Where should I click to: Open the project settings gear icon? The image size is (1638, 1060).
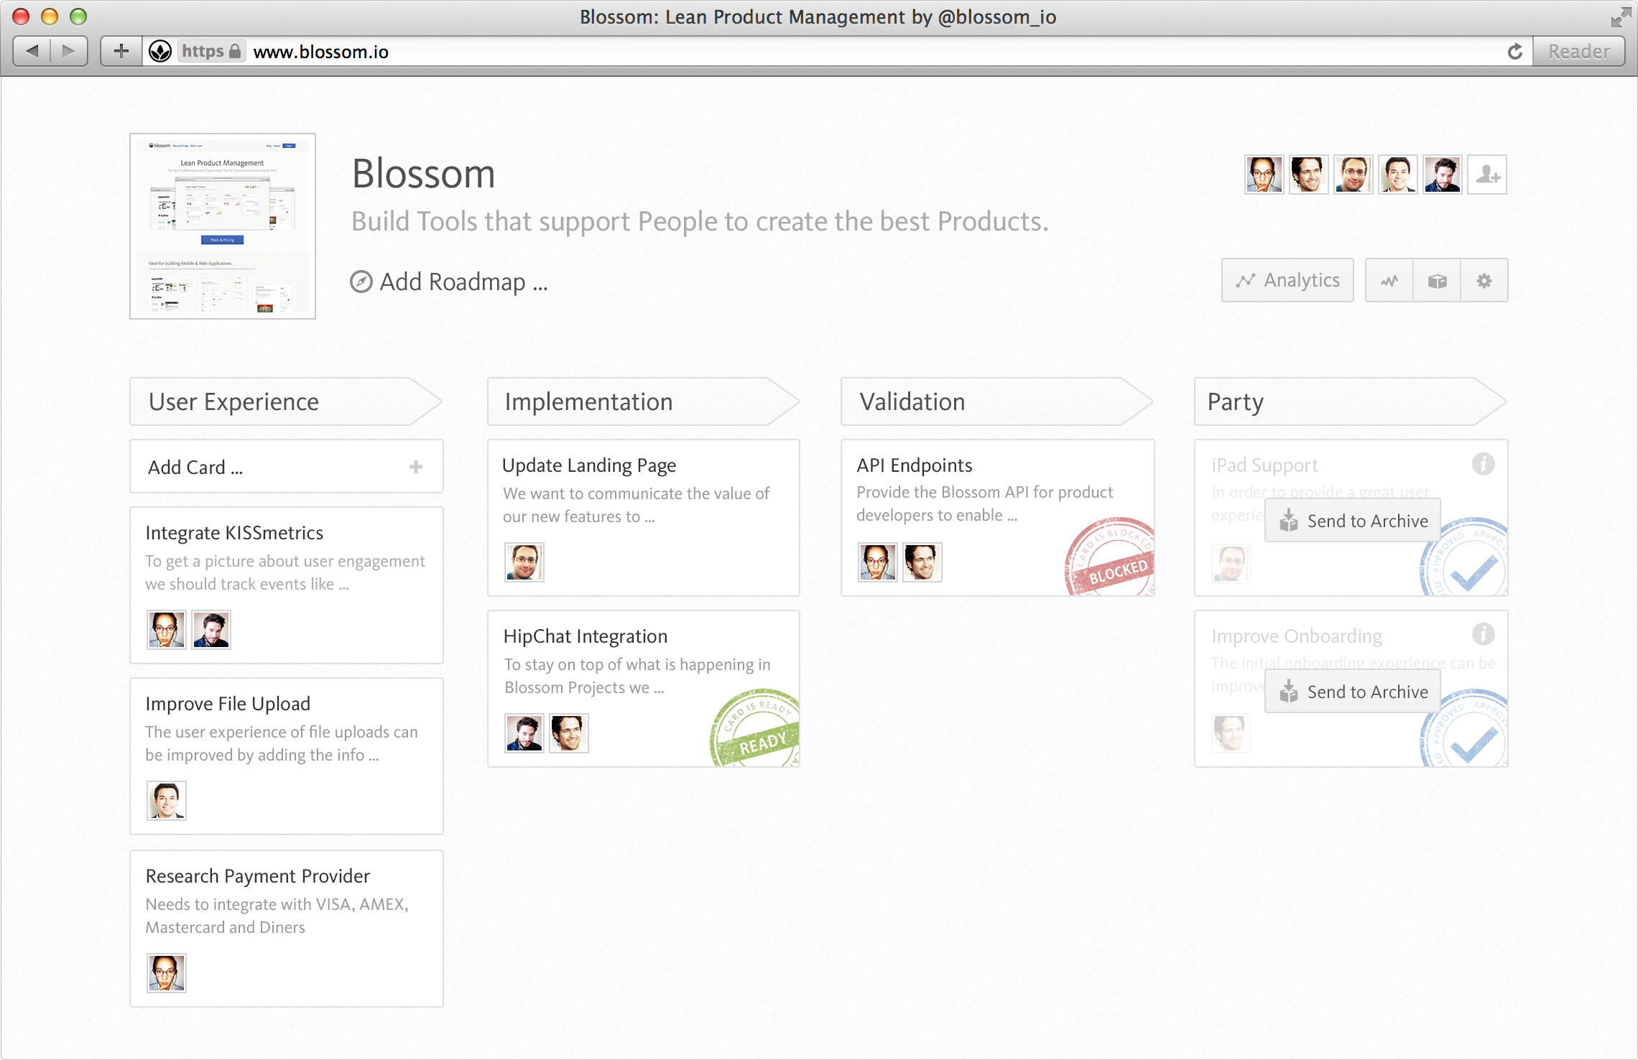coord(1484,281)
